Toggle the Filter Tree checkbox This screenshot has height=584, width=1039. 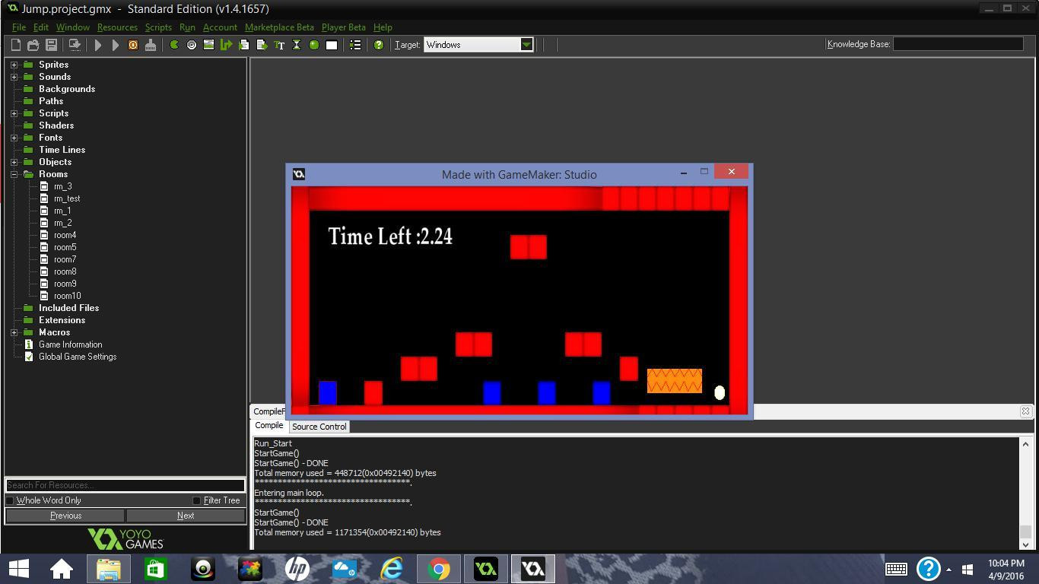pos(196,500)
